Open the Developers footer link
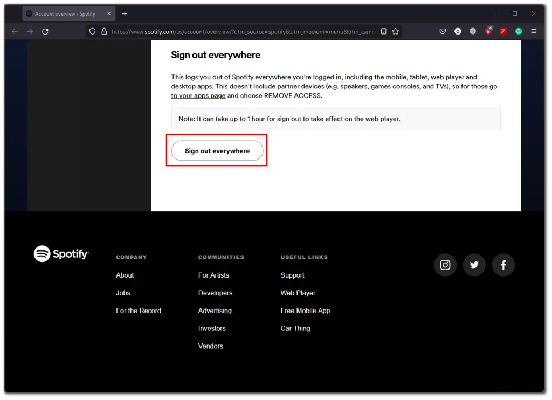 216,293
